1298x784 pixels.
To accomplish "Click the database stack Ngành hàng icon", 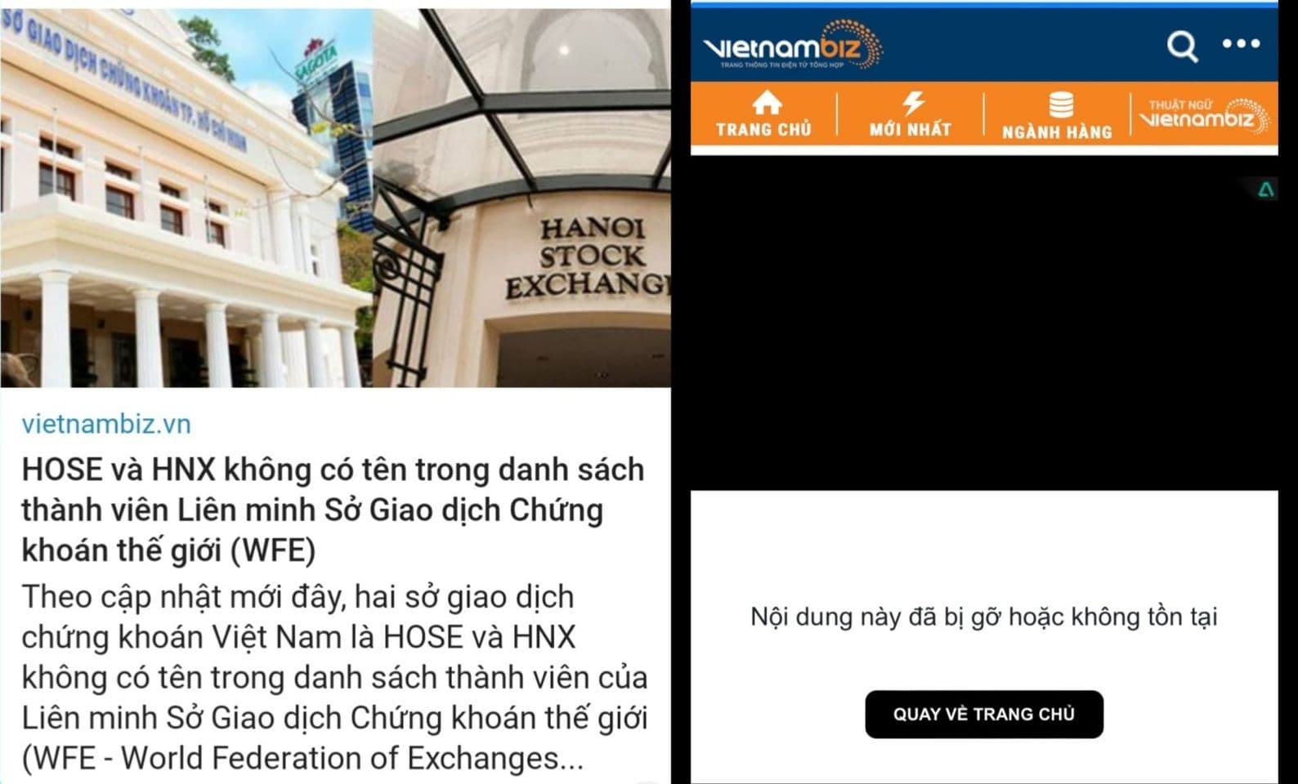I will tap(1060, 105).
